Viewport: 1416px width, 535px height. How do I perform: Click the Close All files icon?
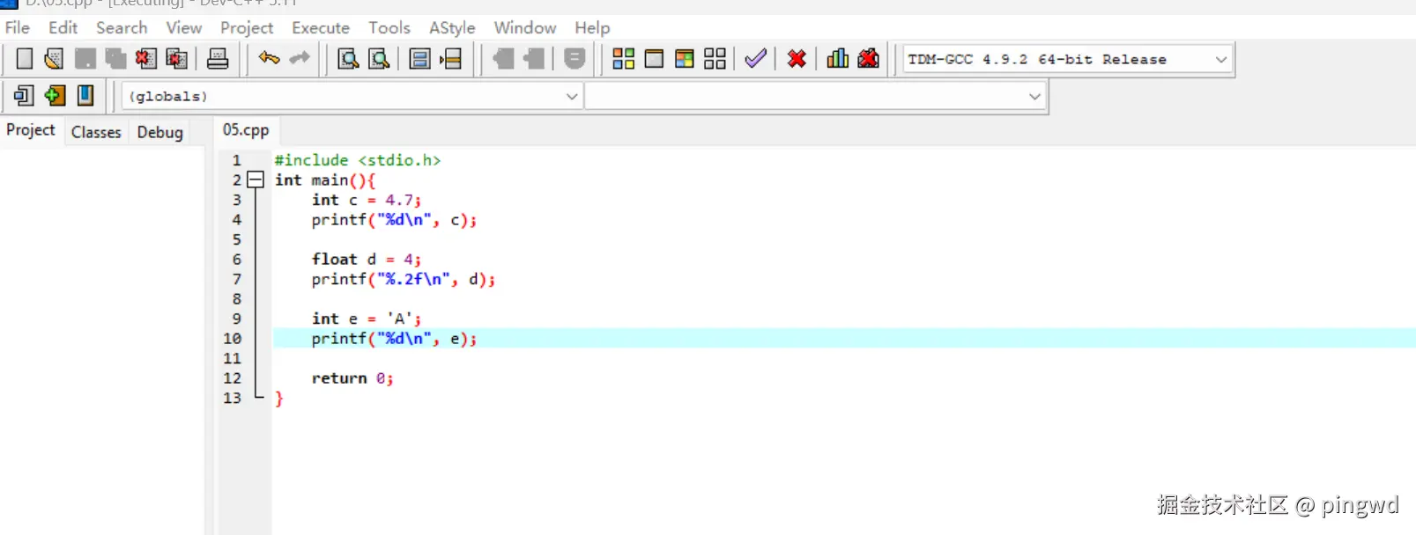tap(177, 59)
